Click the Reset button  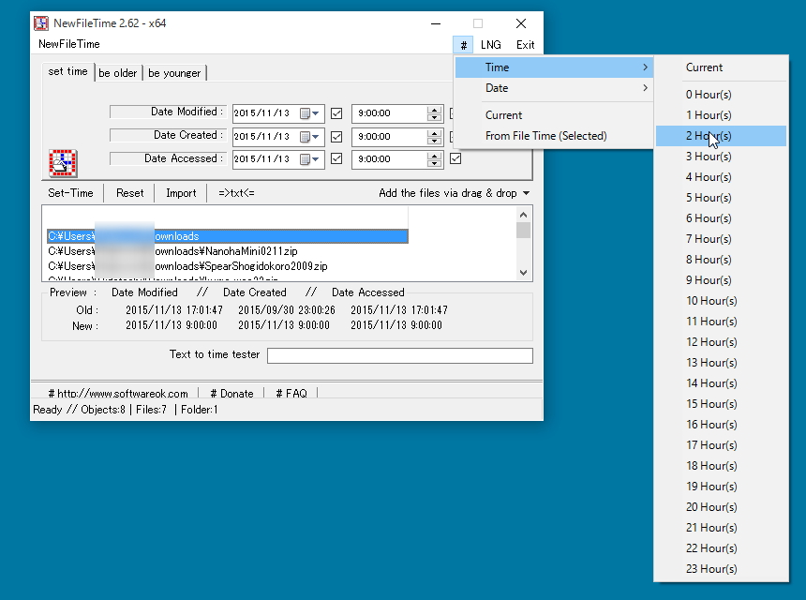pos(129,193)
